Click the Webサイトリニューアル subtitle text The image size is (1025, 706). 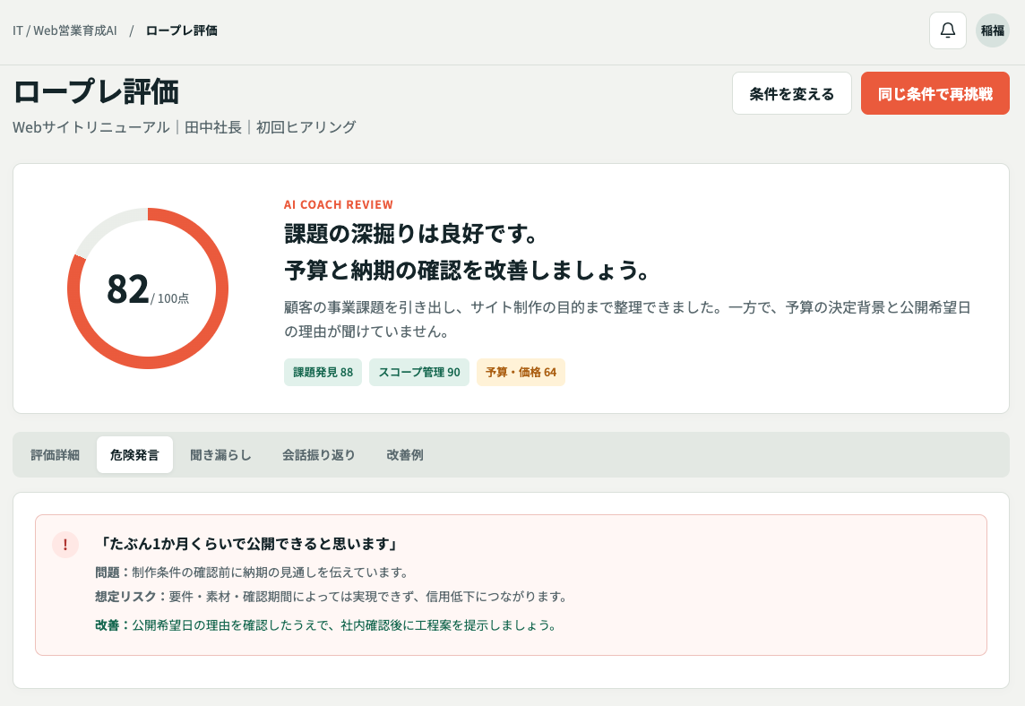[x=185, y=127]
